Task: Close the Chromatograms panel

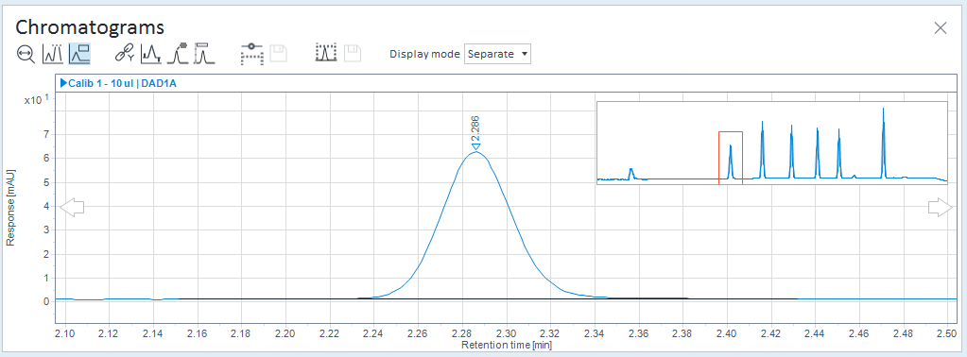Action: tap(940, 27)
